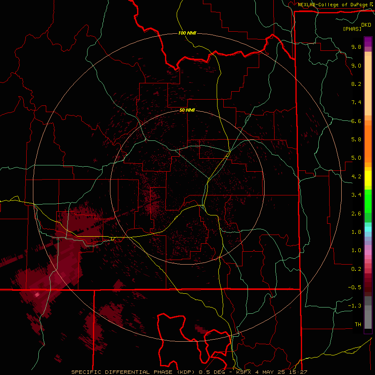Click the orange band of the color bar
This screenshot has height=375, width=375.
point(368,141)
